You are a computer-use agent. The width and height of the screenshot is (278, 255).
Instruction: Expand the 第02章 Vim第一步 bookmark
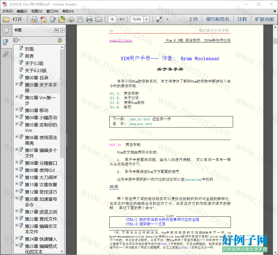coord(17,97)
